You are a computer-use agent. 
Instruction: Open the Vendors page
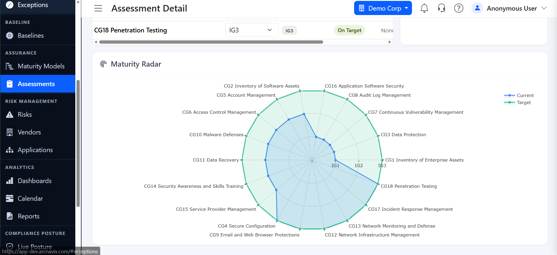[x=38, y=132]
